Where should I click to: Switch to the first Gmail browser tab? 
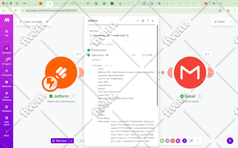click(x=25, y=3)
